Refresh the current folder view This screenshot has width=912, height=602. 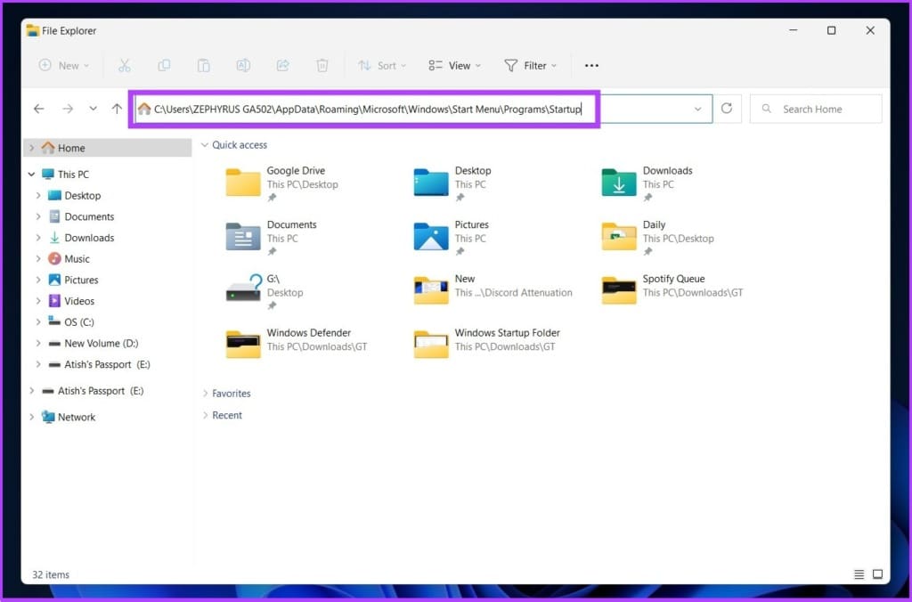click(727, 108)
